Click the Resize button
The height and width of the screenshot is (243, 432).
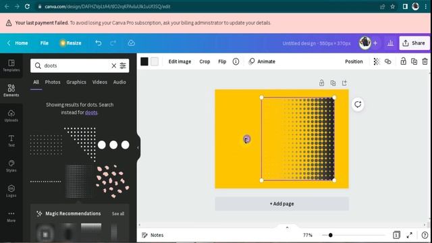point(70,43)
